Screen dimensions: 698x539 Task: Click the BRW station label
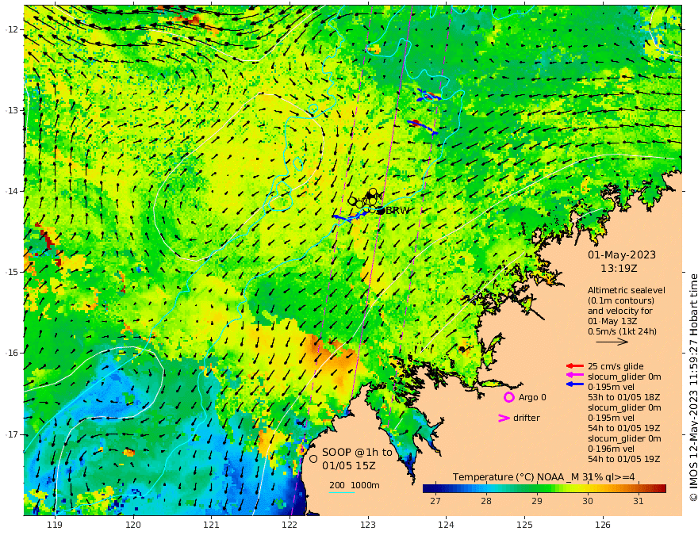click(397, 211)
